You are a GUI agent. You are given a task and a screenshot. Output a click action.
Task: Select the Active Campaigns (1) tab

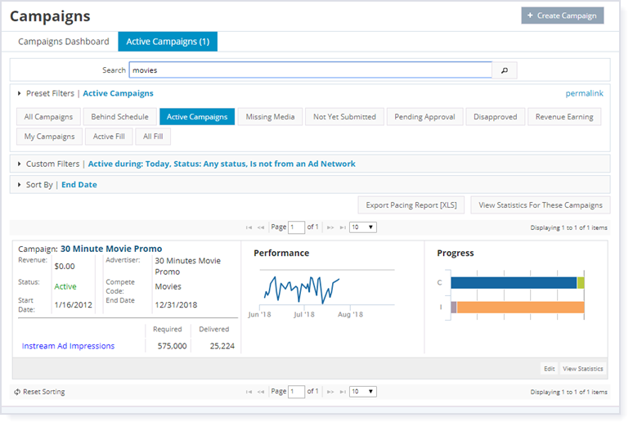(x=168, y=42)
